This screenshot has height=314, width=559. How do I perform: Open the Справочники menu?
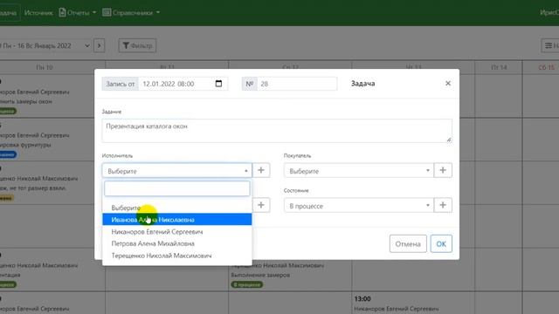coord(131,13)
